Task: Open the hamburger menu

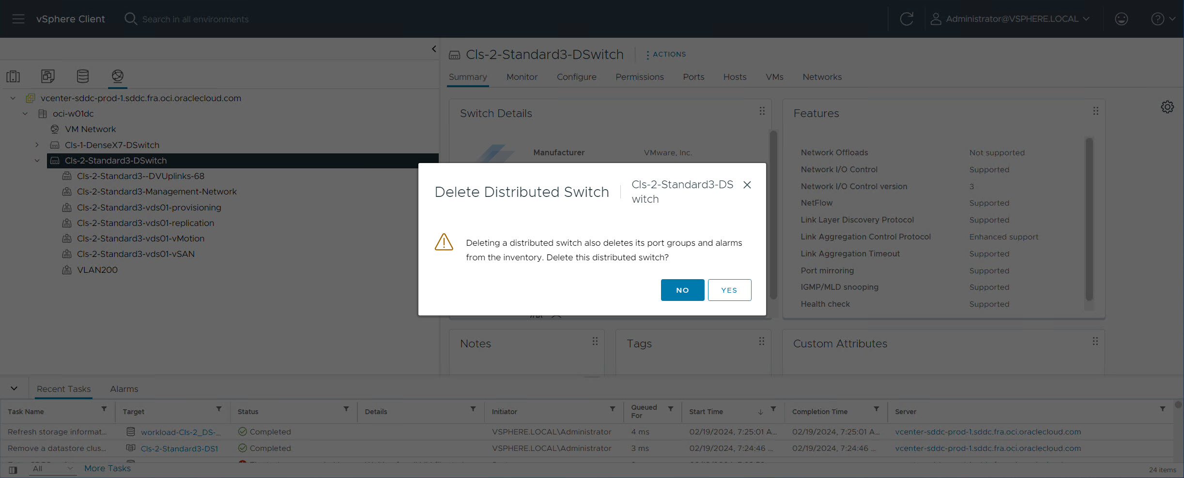Action: (18, 19)
